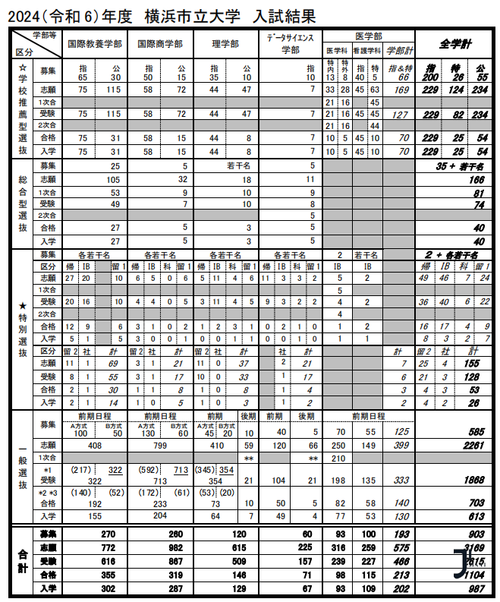Select the value 615 under 理学部 totals
The height and width of the screenshot is (602, 500).
click(239, 548)
